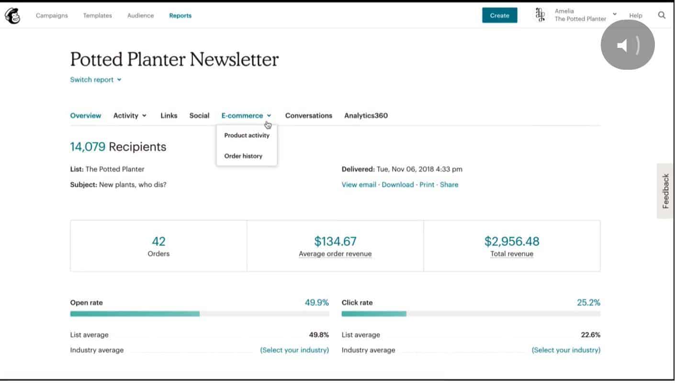Screen dimensions: 675x383
Task: Go to the Analytics360 tab
Action: 366,116
